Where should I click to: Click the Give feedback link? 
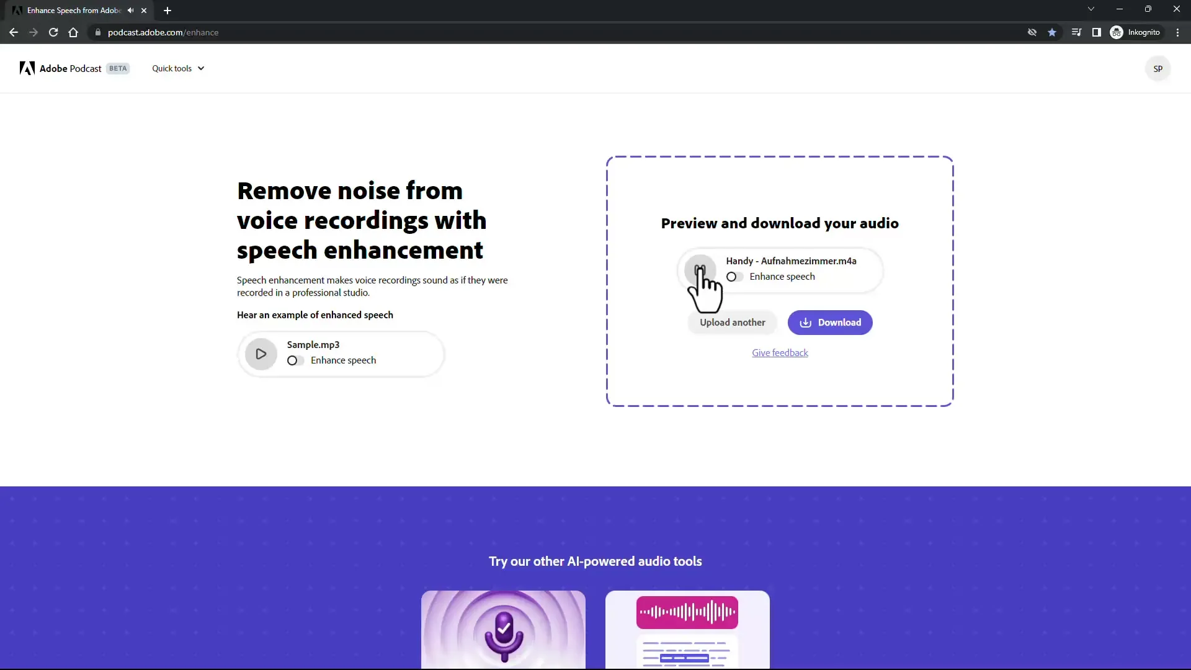click(x=780, y=352)
